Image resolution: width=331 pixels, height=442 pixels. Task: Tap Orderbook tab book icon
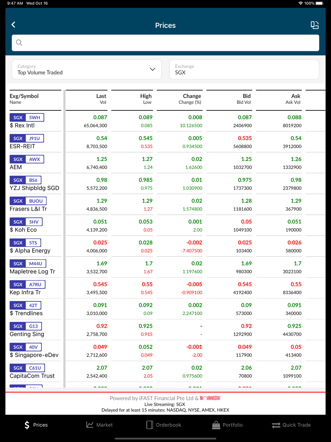point(149,425)
